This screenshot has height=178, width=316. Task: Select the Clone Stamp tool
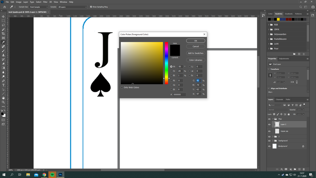coord(3,55)
